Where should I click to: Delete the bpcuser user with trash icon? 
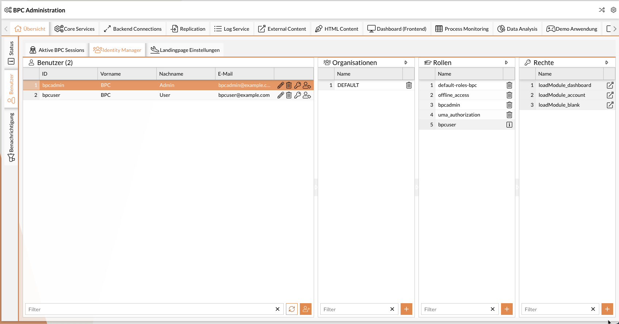(289, 95)
